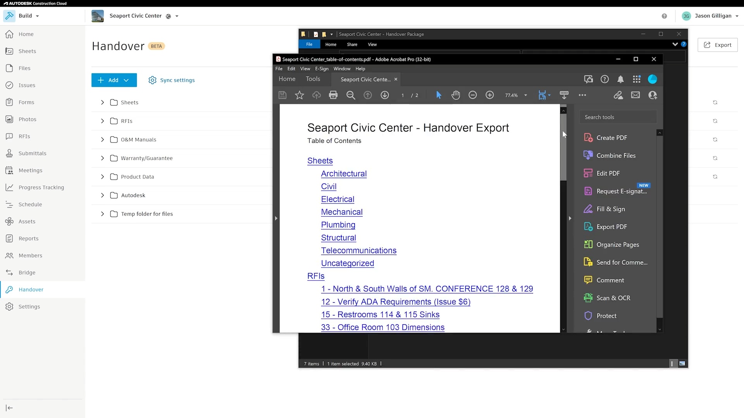Open the Organize Pages tool
The width and height of the screenshot is (744, 418).
click(x=618, y=245)
